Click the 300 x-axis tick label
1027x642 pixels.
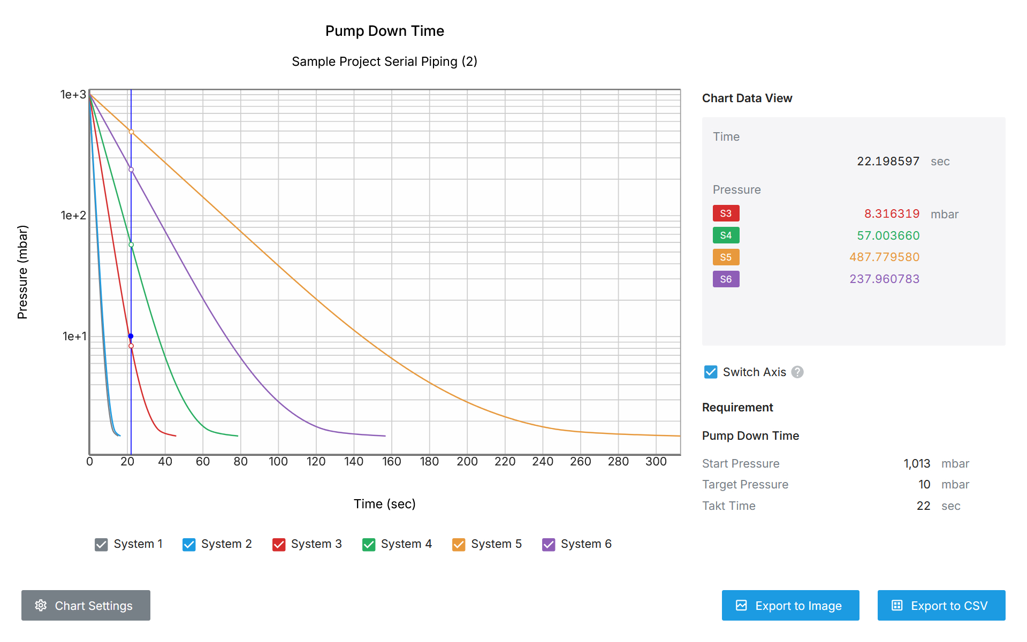(656, 461)
